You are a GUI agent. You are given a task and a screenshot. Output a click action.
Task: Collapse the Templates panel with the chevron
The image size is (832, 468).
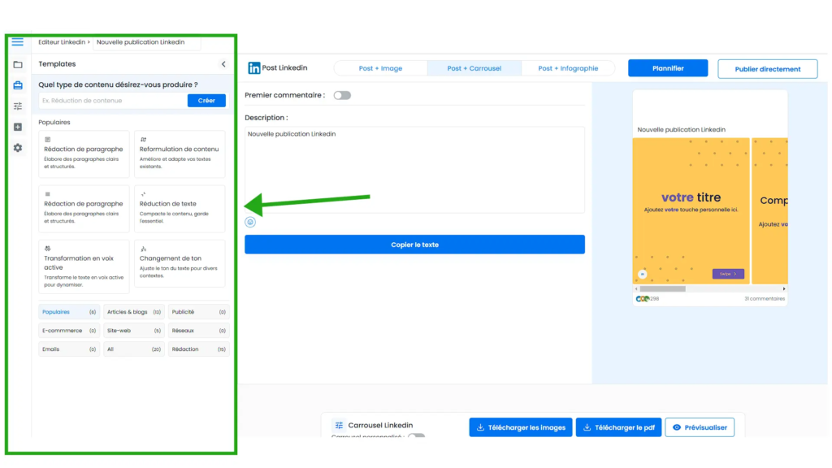click(223, 64)
